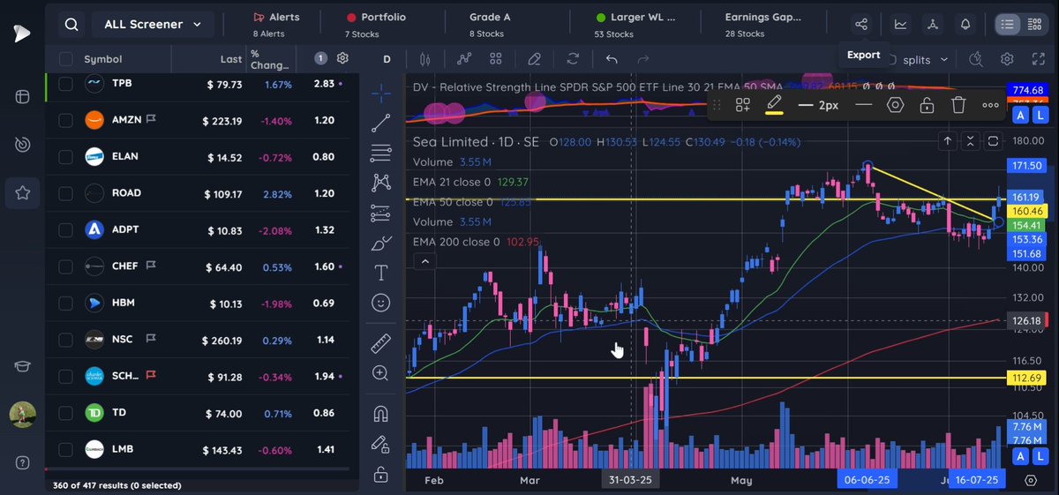The width and height of the screenshot is (1059, 495).
Task: Check the ELAN row checkbox
Action: [66, 157]
